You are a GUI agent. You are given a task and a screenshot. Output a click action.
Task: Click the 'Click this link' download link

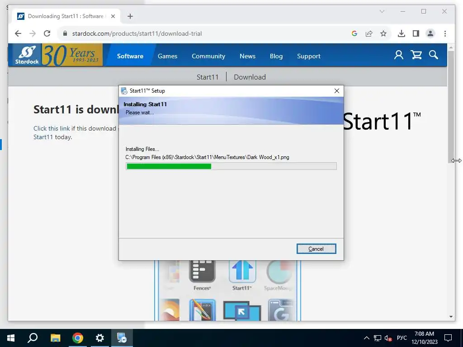pyautogui.click(x=52, y=128)
